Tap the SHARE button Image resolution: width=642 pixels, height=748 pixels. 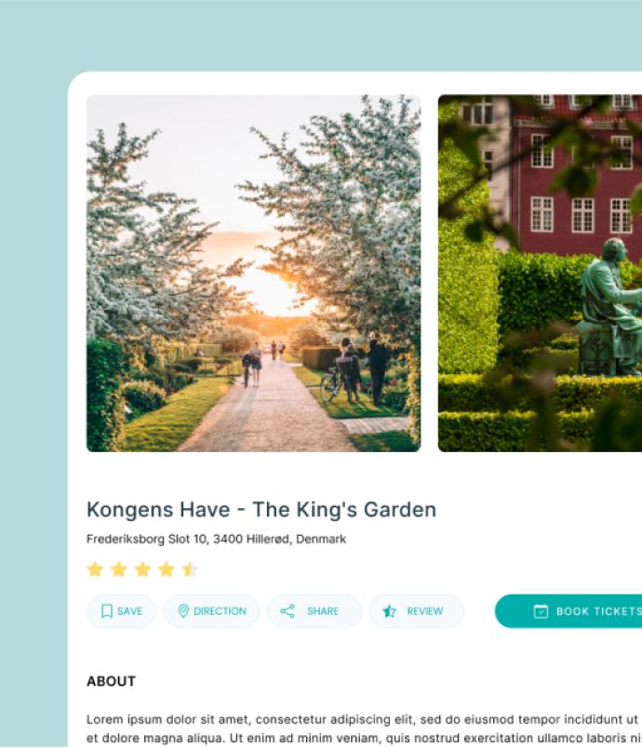click(x=314, y=611)
